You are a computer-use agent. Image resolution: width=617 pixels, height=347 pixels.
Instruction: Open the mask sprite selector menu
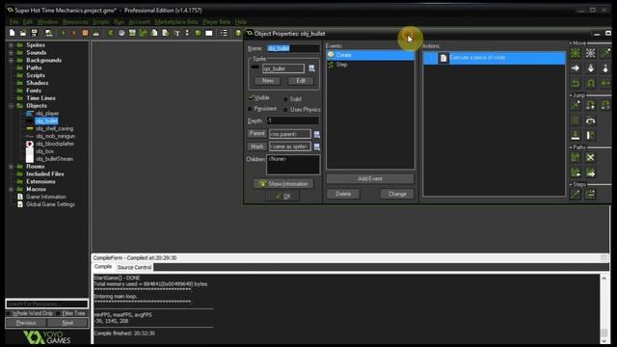click(317, 147)
